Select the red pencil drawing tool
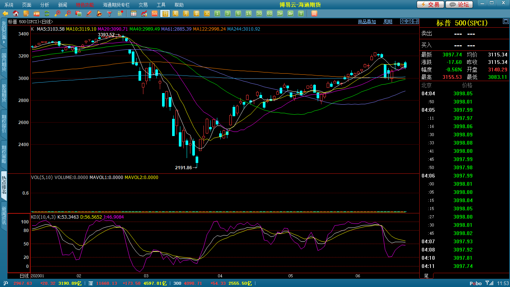 coord(89,13)
